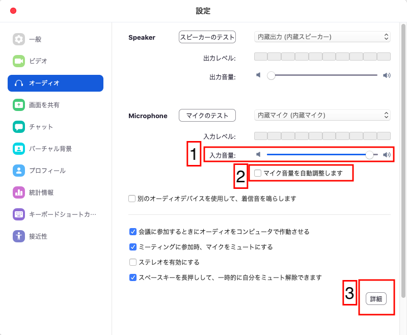The height and width of the screenshot is (335, 407).
Task: Open the 一般 settings section
Action: tap(56, 39)
